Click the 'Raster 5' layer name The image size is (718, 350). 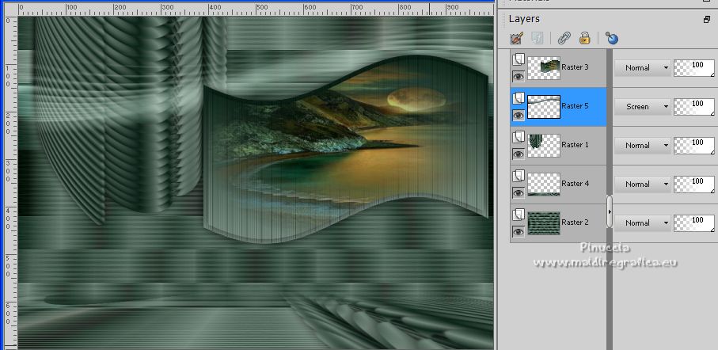coord(576,106)
